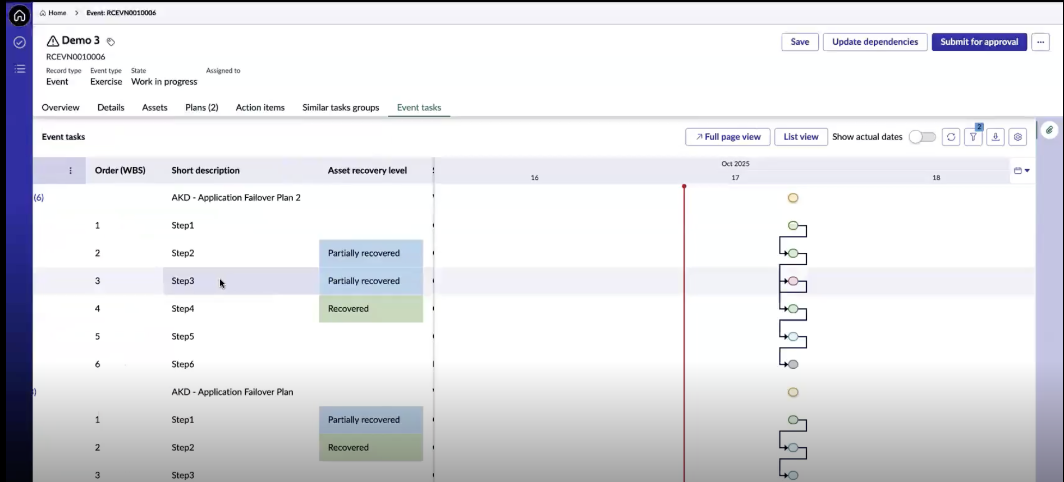Screen dimensions: 1064x482
Task: Click Partially recovered cell for Step3 in Plan 2
Action: [371, 281]
